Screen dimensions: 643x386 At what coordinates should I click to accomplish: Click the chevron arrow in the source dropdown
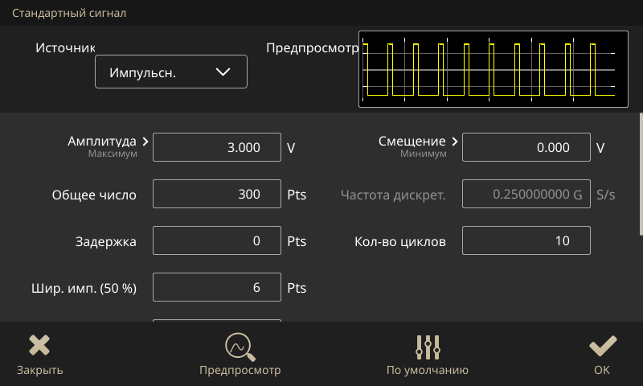223,72
